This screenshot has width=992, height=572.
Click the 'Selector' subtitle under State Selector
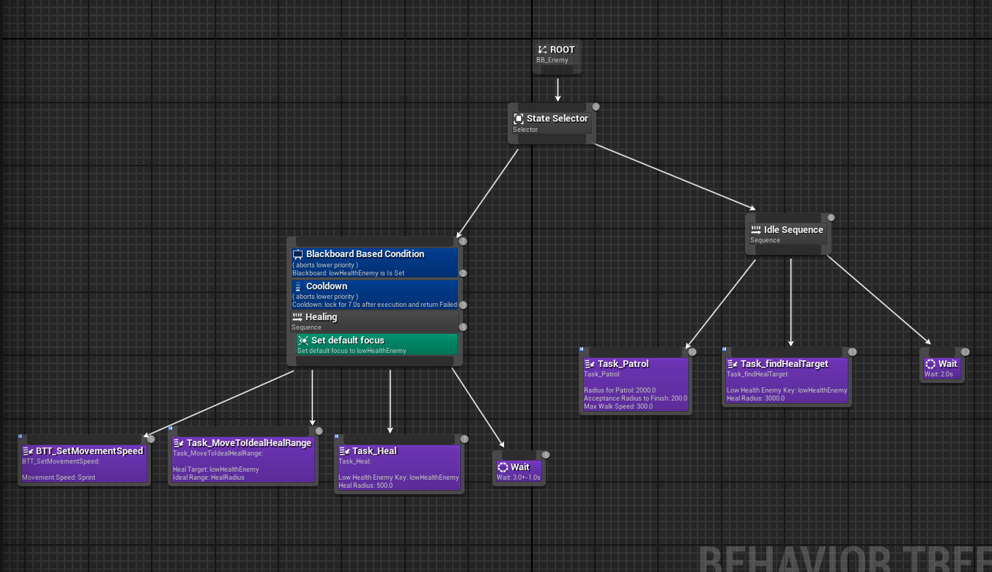(525, 130)
